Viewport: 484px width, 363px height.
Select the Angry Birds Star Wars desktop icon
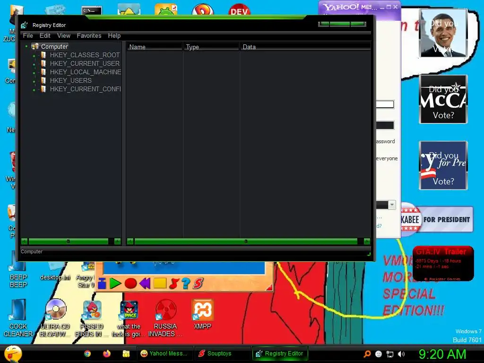pyautogui.click(x=86, y=275)
